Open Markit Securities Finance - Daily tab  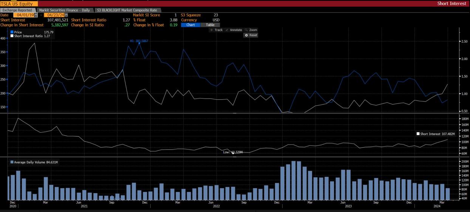click(x=65, y=10)
